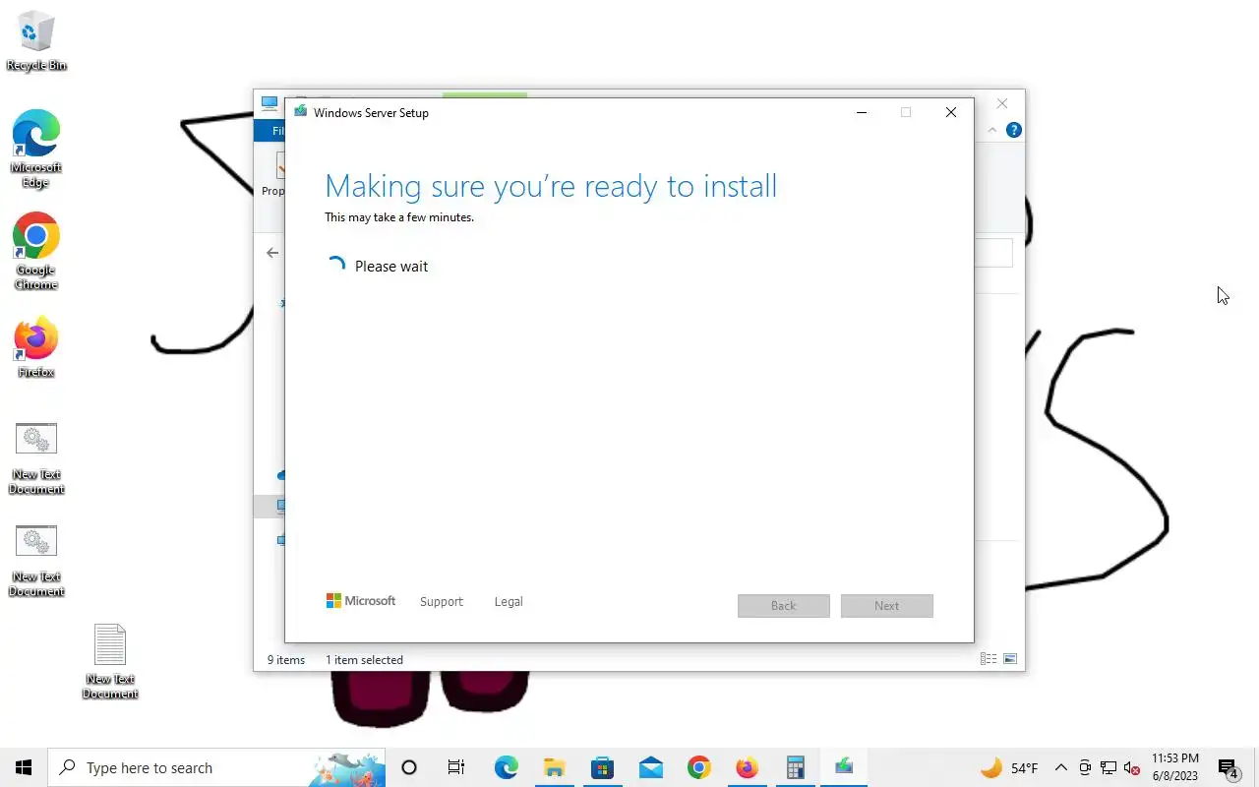Open the Legal link in setup
1259x787 pixels.
509,601
